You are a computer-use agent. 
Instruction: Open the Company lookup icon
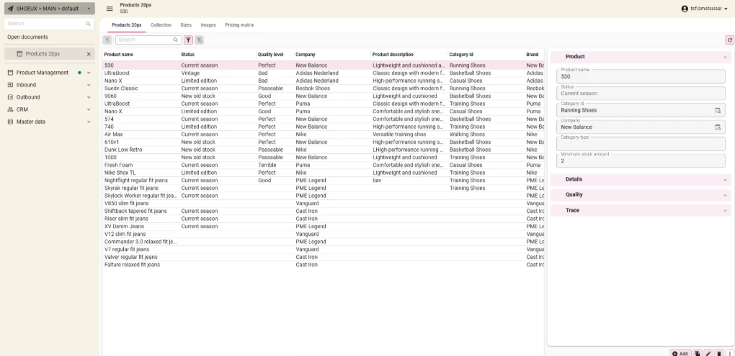pyautogui.click(x=718, y=127)
